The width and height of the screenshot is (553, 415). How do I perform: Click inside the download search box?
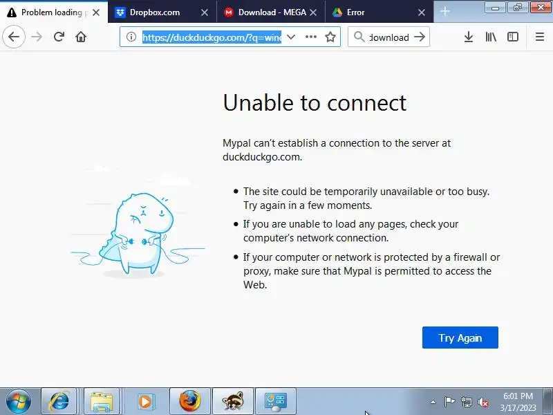pyautogui.click(x=389, y=37)
